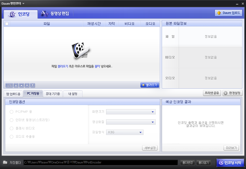The image size is (246, 169).
Task: Click the 세부설정 button
Action: [x=150, y=148]
